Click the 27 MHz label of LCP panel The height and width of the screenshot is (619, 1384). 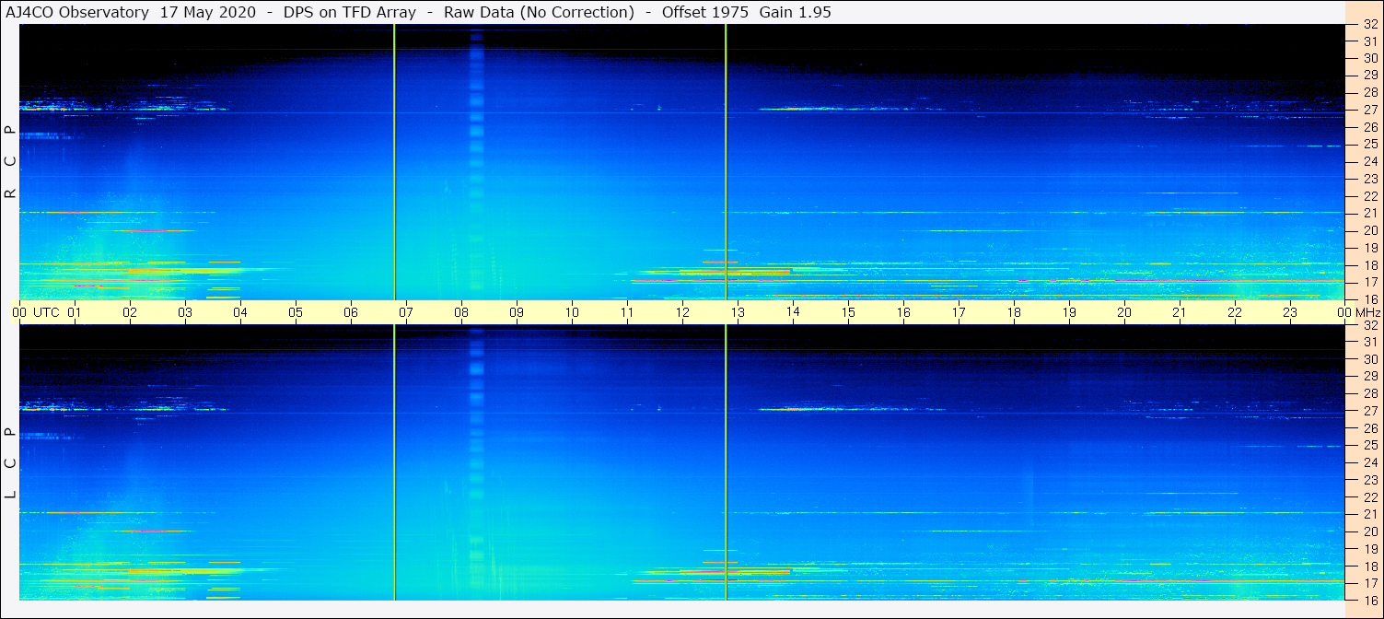pos(1370,411)
